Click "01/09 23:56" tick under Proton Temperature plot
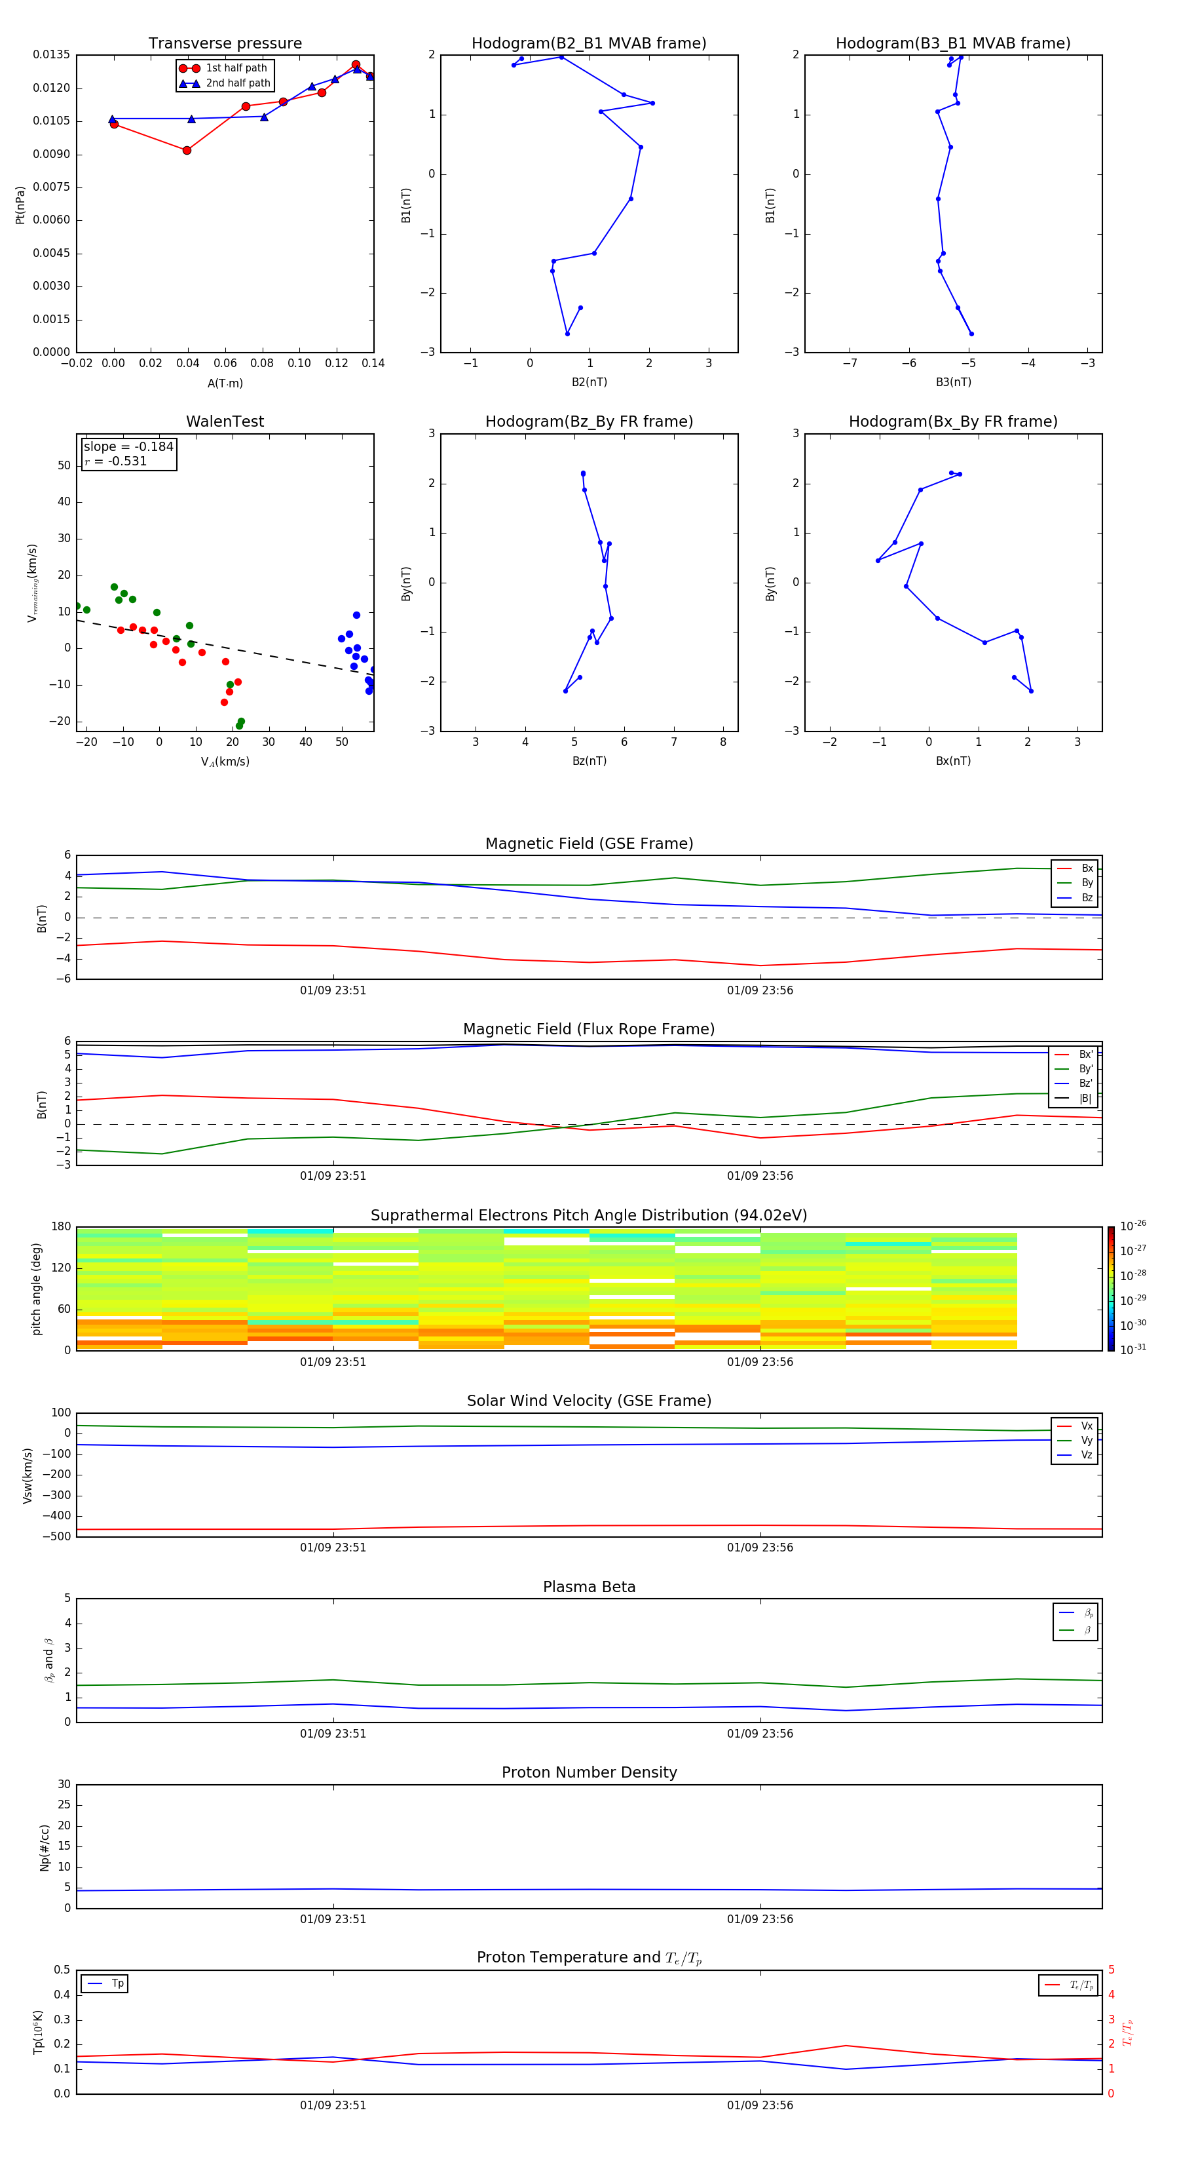1179x2163 pixels. [760, 2105]
